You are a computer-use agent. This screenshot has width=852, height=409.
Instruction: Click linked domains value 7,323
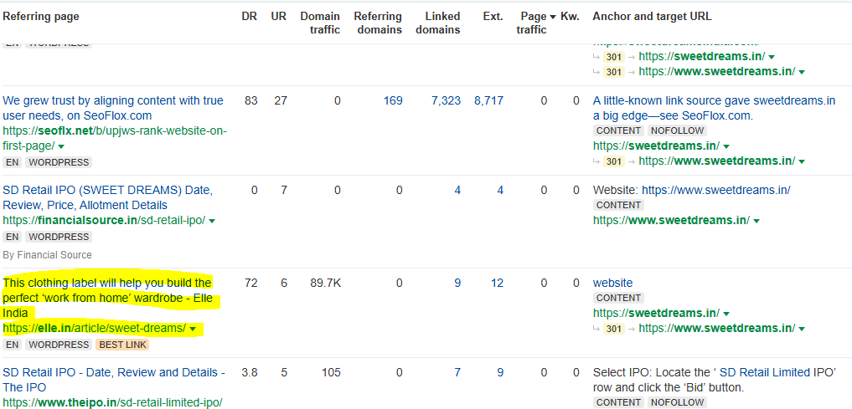pyautogui.click(x=446, y=100)
